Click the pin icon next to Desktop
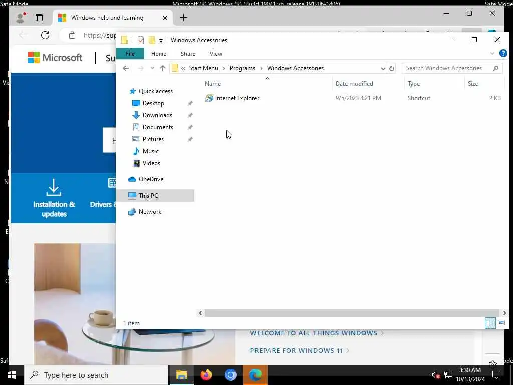 click(190, 103)
